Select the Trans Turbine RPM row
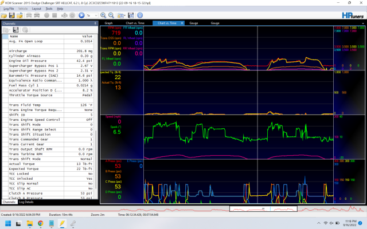 click(48, 154)
